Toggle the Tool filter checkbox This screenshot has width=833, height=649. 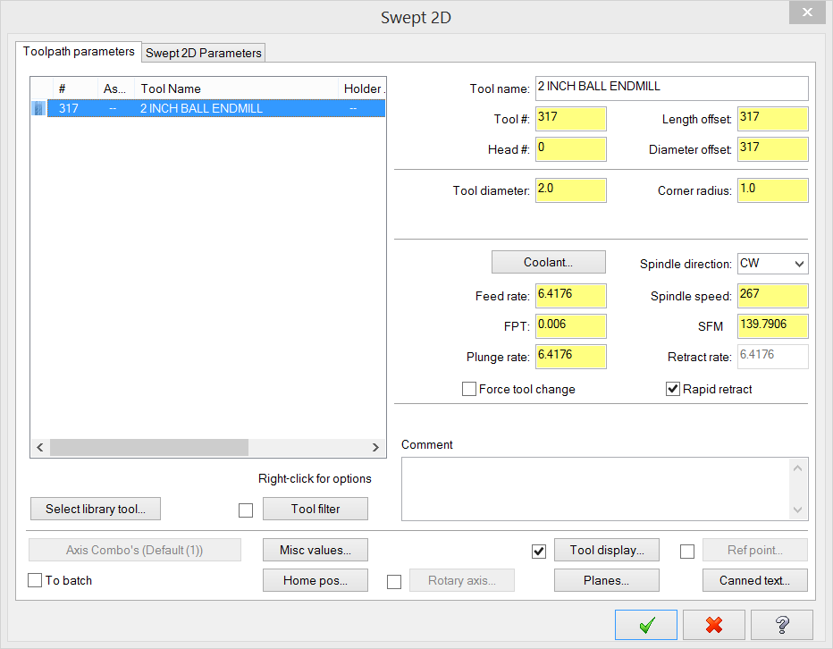click(x=246, y=510)
